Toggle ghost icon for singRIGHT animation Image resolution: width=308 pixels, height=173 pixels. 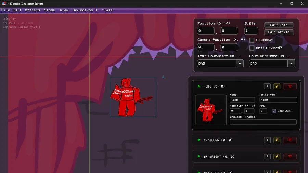267,156
